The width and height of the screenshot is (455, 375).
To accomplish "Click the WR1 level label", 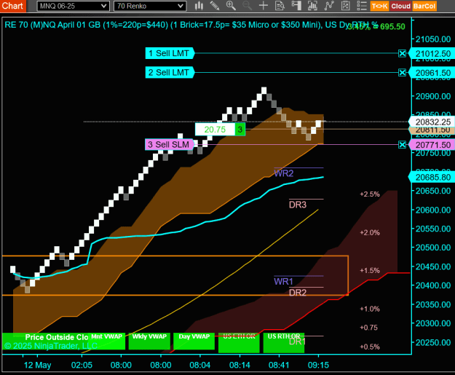I will pyautogui.click(x=283, y=281).
